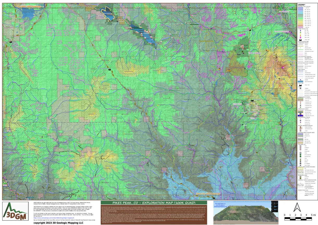This screenshot has height=225, width=318.
Task: Click the miles scale bar
Action: click(x=300, y=217)
